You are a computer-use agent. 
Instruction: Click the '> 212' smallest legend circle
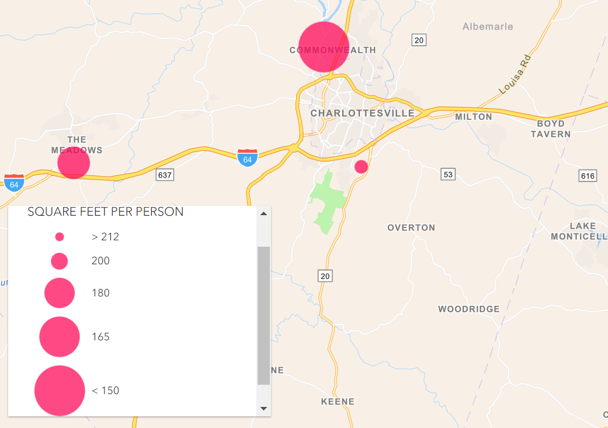point(60,237)
